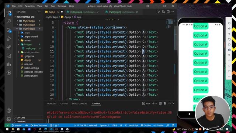236x133 pixels.
Task: Click Run Testcases in status bar
Action: click(x=39, y=126)
